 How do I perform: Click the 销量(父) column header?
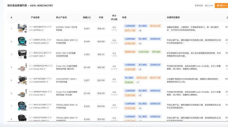click(87, 17)
